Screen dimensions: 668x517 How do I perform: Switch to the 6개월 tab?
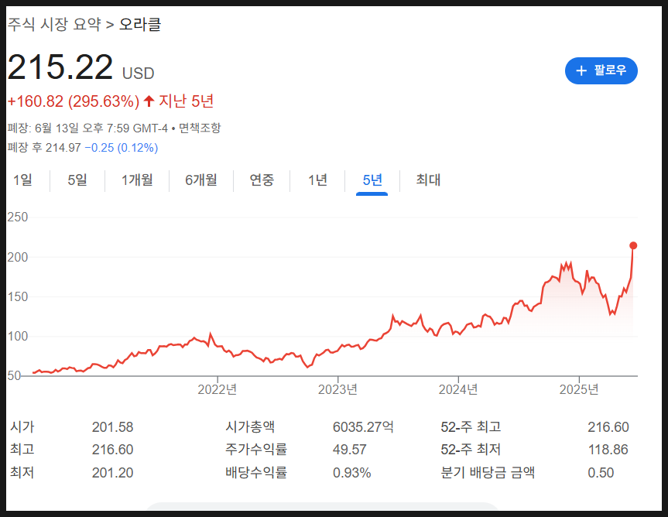pyautogui.click(x=201, y=180)
